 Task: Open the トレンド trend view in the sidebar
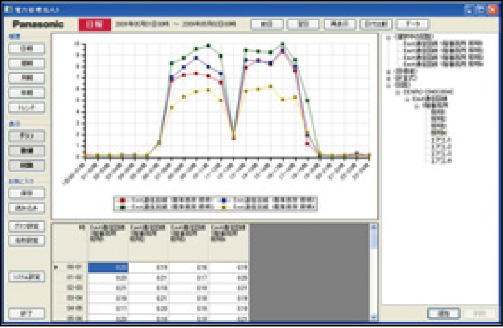[26, 108]
